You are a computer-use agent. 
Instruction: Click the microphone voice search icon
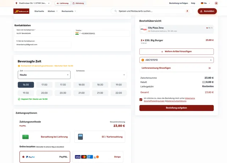pyautogui.click(x=187, y=11)
